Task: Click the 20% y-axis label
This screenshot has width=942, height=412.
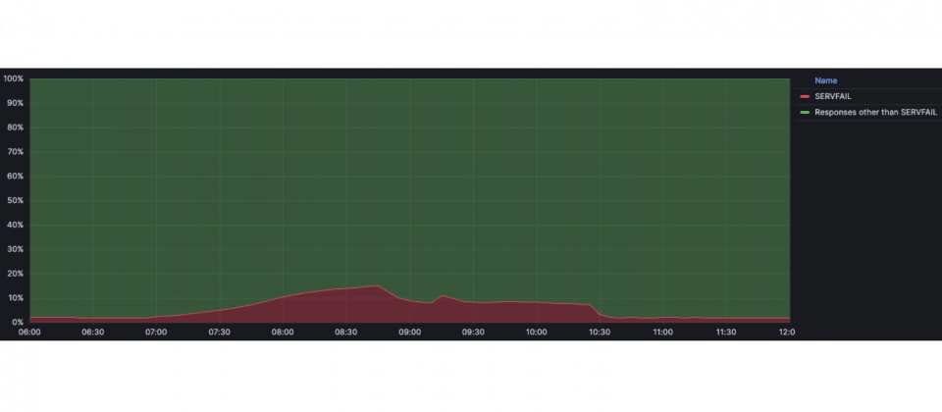Action: point(15,274)
